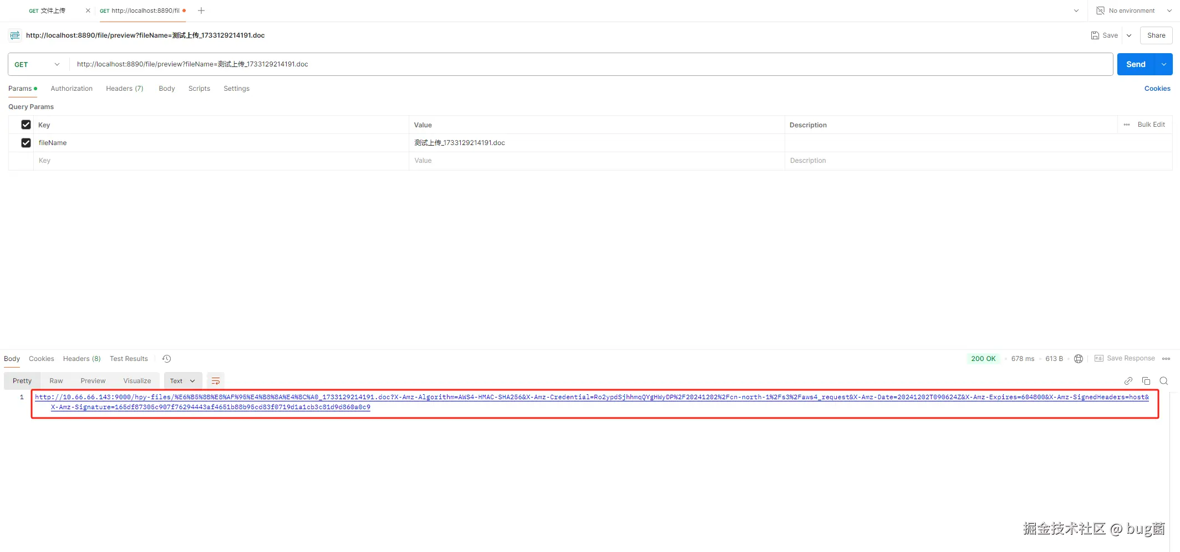
Task: Open response more options ellipsis
Action: [1166, 359]
